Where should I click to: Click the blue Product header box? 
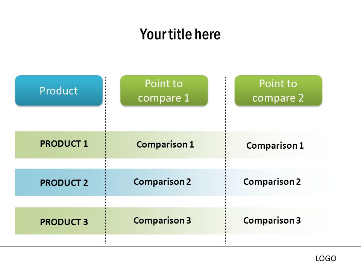pos(59,91)
